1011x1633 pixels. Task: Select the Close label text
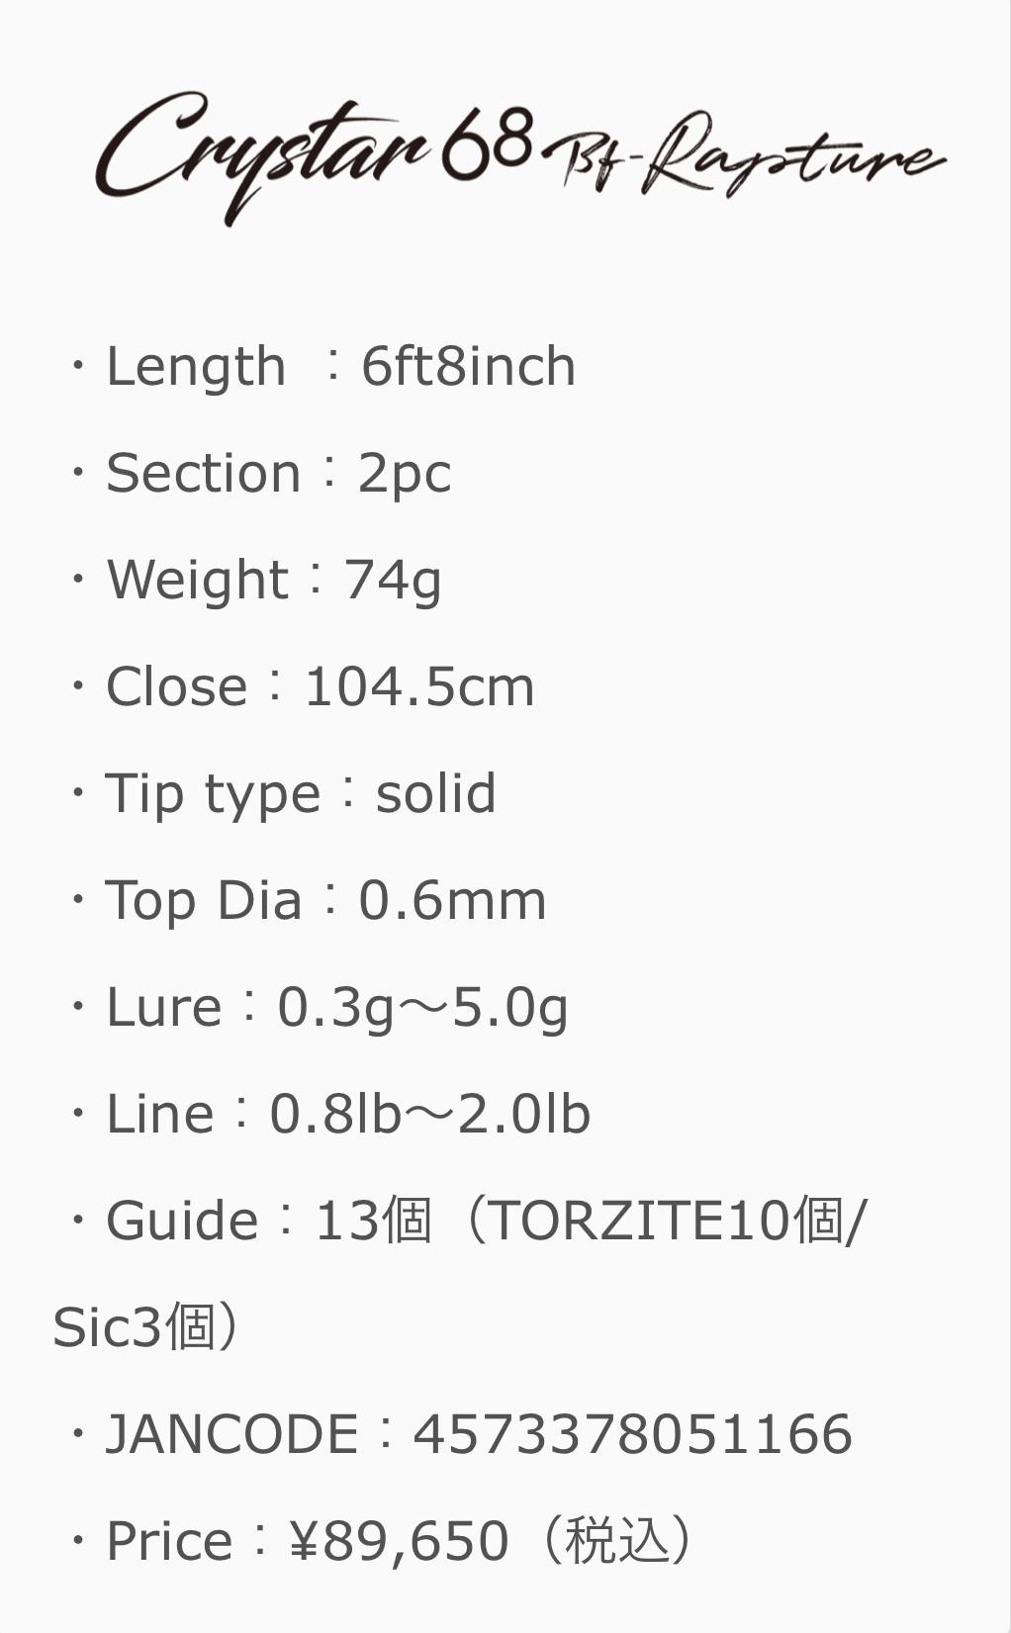pos(176,687)
